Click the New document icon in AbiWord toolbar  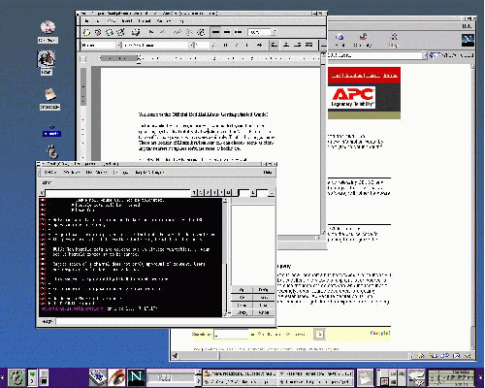click(86, 32)
